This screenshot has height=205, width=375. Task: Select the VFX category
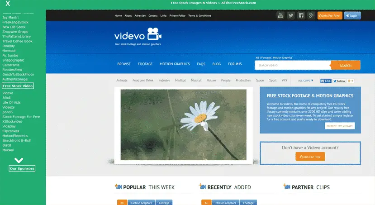(x=285, y=81)
